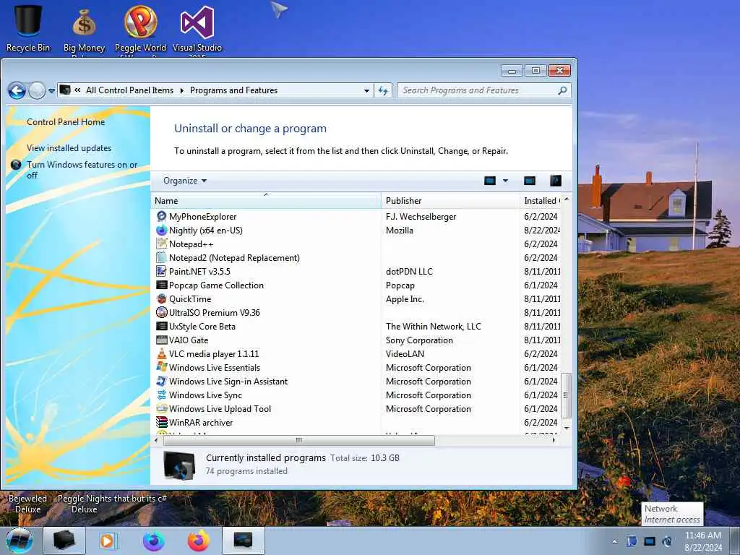Sort by the Installed On column header
This screenshot has height=555, width=740.
point(541,201)
